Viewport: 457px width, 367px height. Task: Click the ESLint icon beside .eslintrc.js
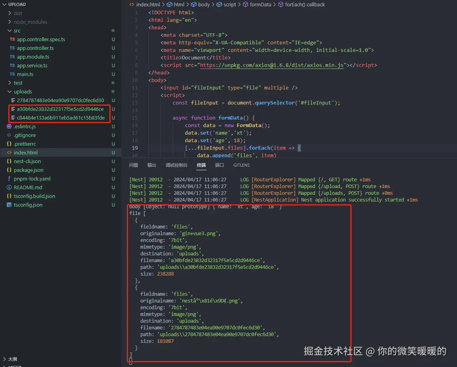pyautogui.click(x=9, y=126)
